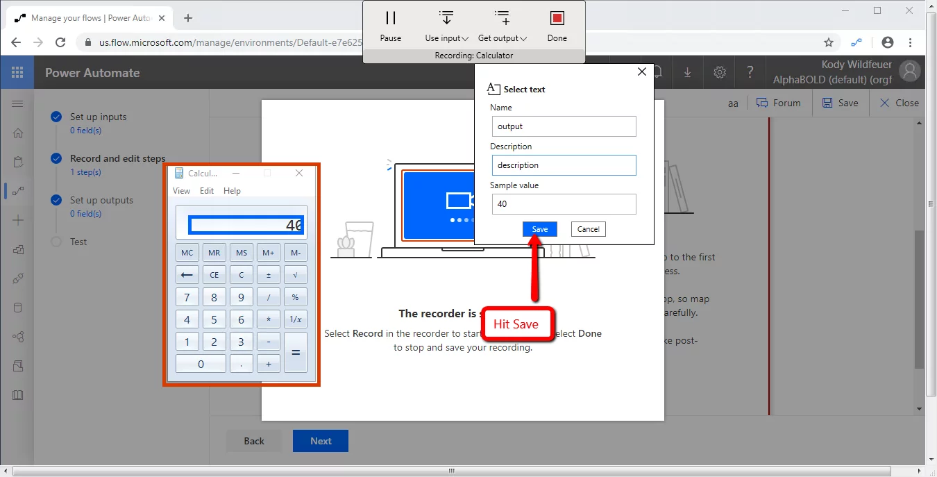
Task: Open the Power Automate app launcher waffle
Action: [x=17, y=72]
